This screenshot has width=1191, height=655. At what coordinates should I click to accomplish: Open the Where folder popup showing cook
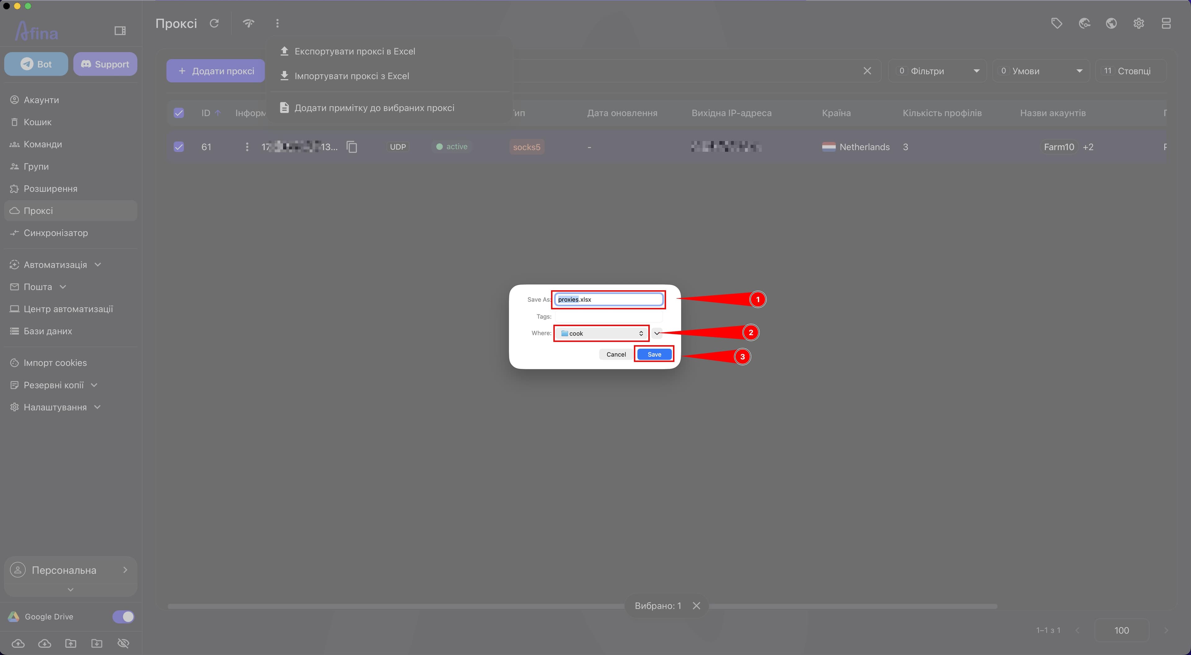click(x=601, y=333)
